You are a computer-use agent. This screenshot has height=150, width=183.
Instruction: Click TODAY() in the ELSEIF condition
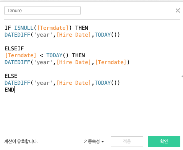[x=58, y=55]
